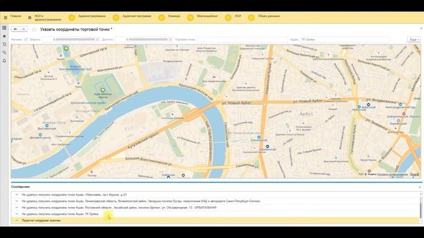Open the Ещё dropdown menu
424x238 pixels.
(x=414, y=40)
